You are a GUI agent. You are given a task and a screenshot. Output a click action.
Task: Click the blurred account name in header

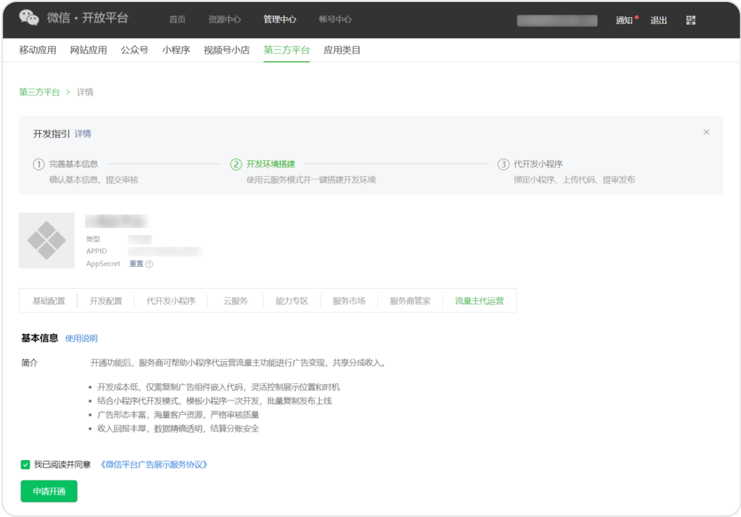(557, 21)
